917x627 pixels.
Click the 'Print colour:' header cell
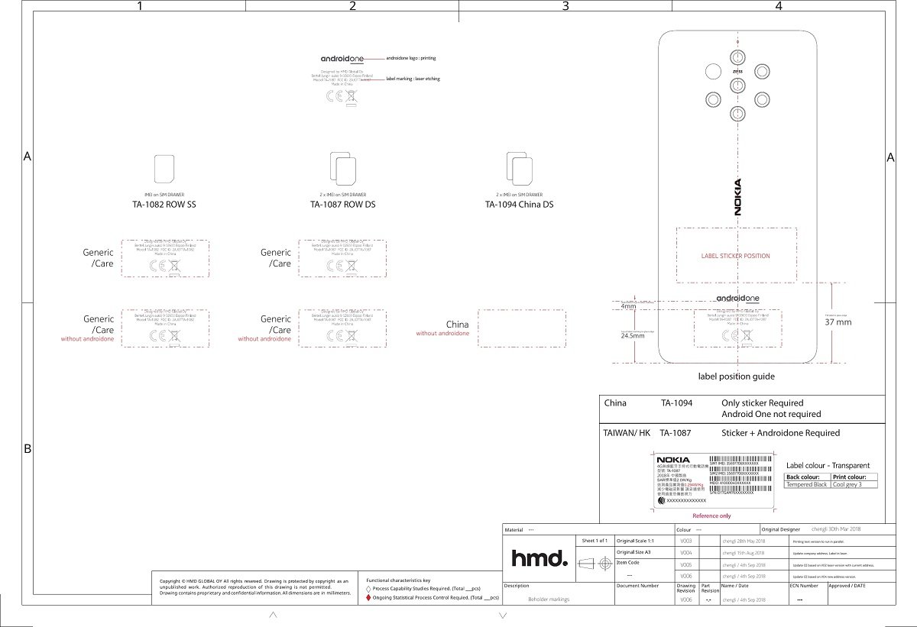pyautogui.click(x=854, y=477)
